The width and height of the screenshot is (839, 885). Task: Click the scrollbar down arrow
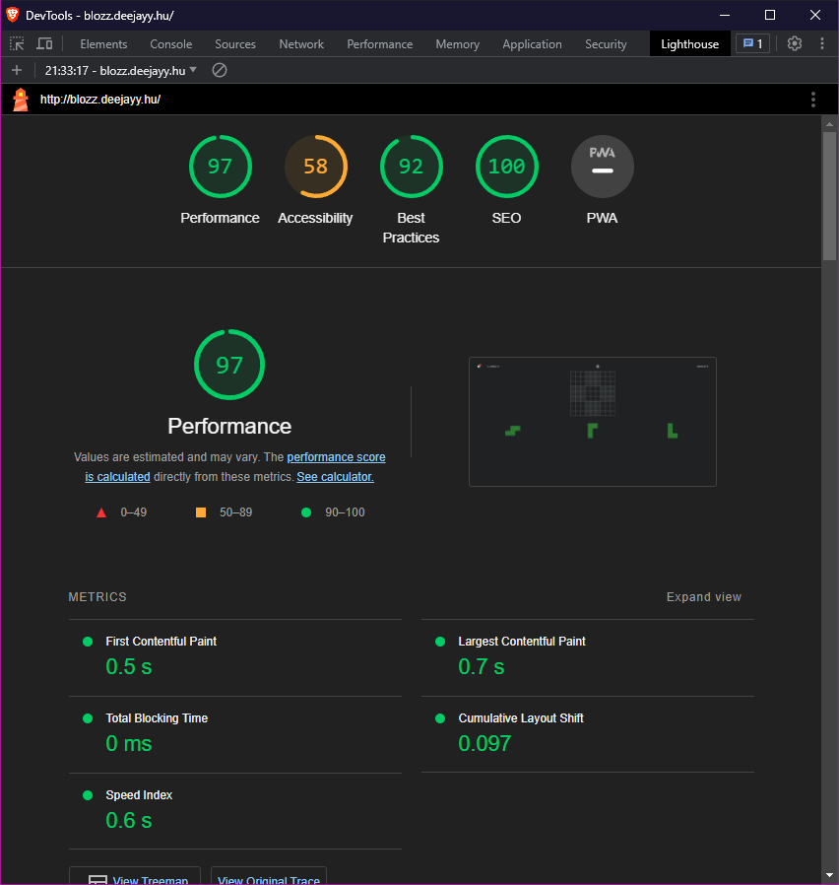click(829, 875)
